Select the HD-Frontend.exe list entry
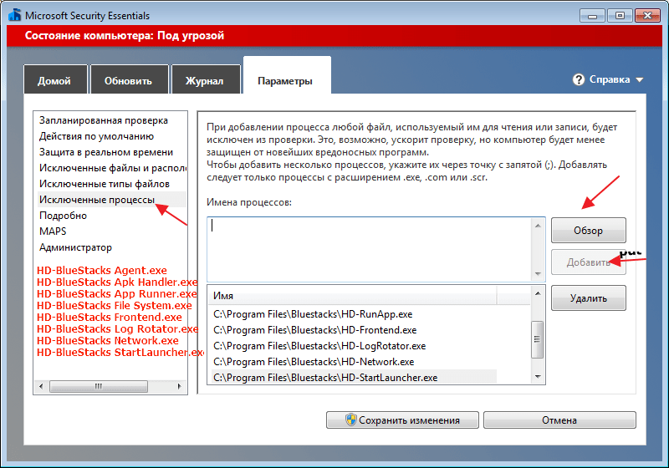The height and width of the screenshot is (468, 669). (354, 330)
